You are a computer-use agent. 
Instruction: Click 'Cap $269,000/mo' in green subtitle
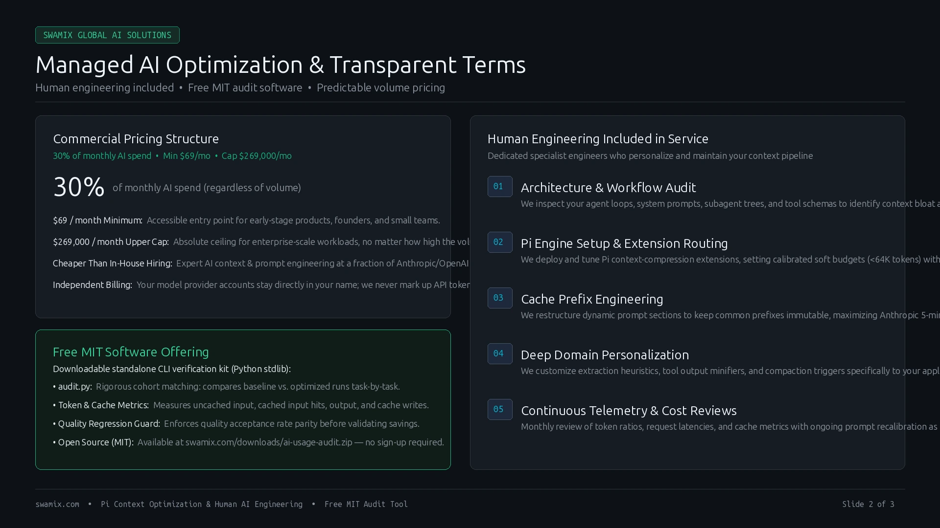pyautogui.click(x=257, y=156)
